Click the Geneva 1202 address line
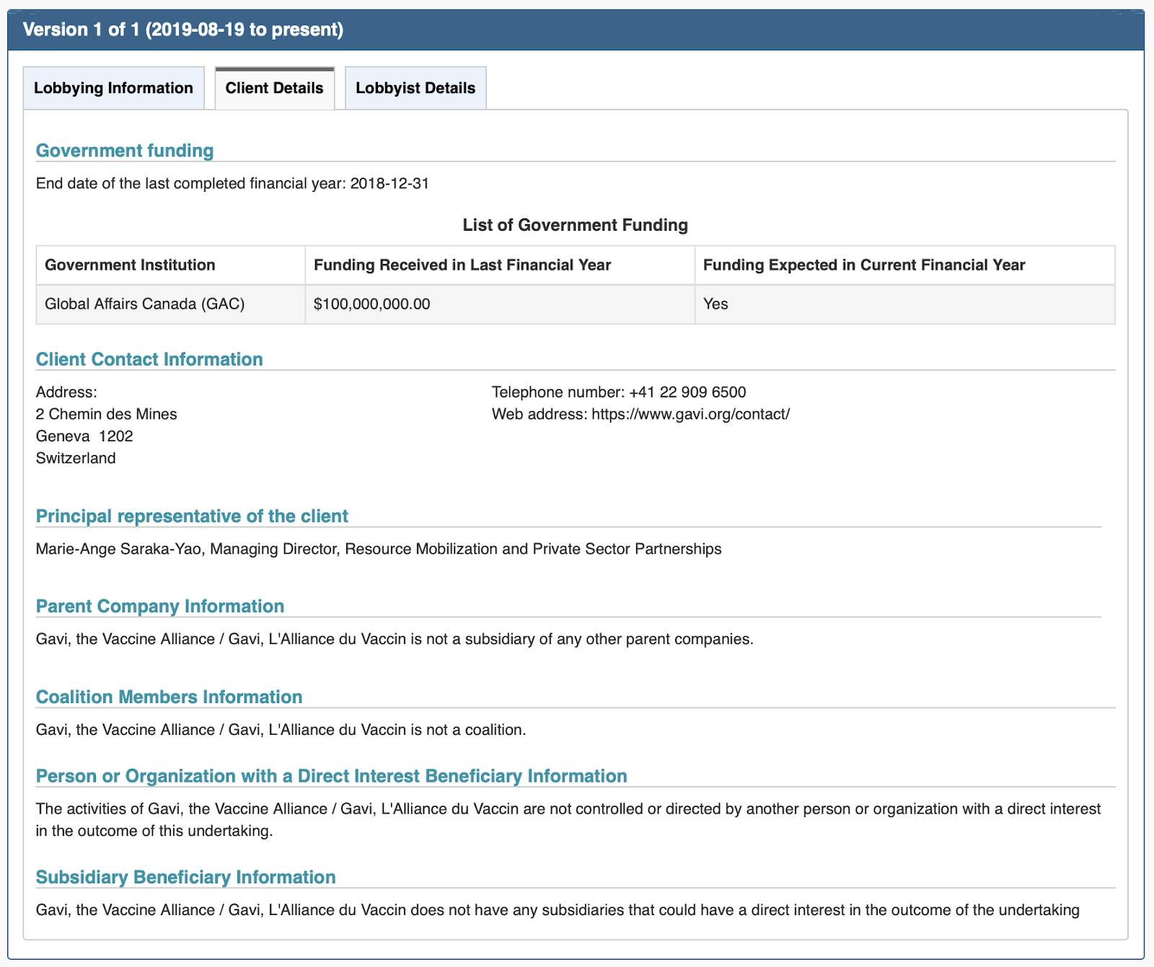The height and width of the screenshot is (967, 1154). [x=84, y=436]
